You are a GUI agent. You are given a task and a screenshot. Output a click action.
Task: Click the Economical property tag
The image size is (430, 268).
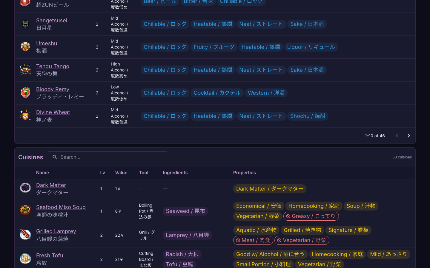[259, 206]
